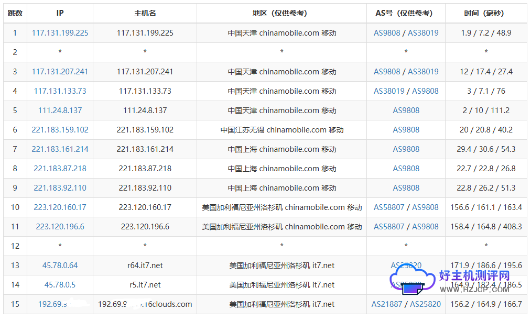Image resolution: width=531 pixels, height=321 pixels.
Task: Click IP link 223.120.160.17
Action: pyautogui.click(x=60, y=207)
